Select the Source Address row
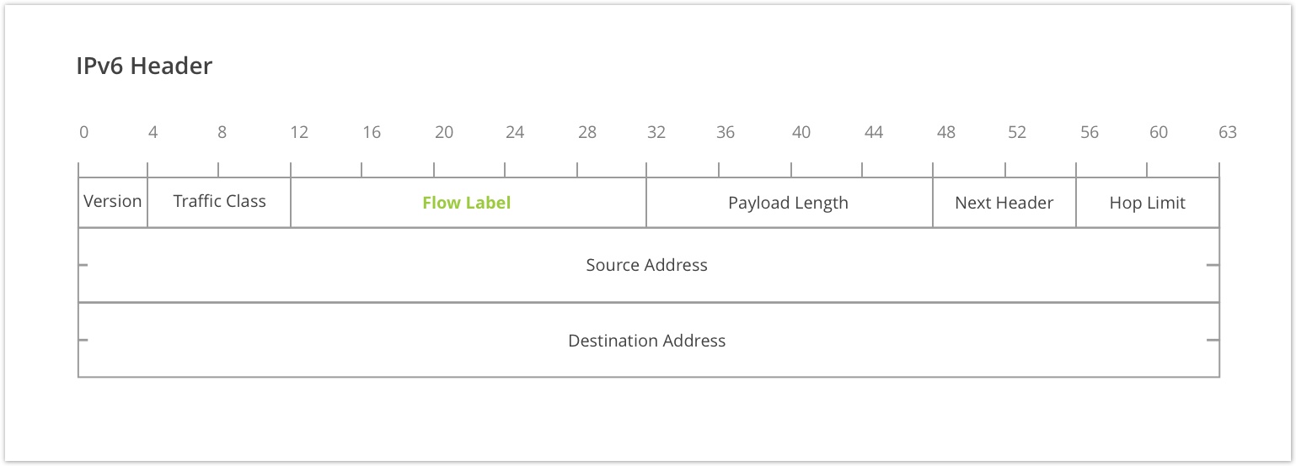 point(647,265)
